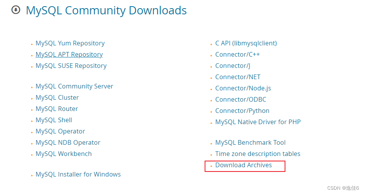Open the Download Archives link
365x194 pixels.
pyautogui.click(x=243, y=165)
